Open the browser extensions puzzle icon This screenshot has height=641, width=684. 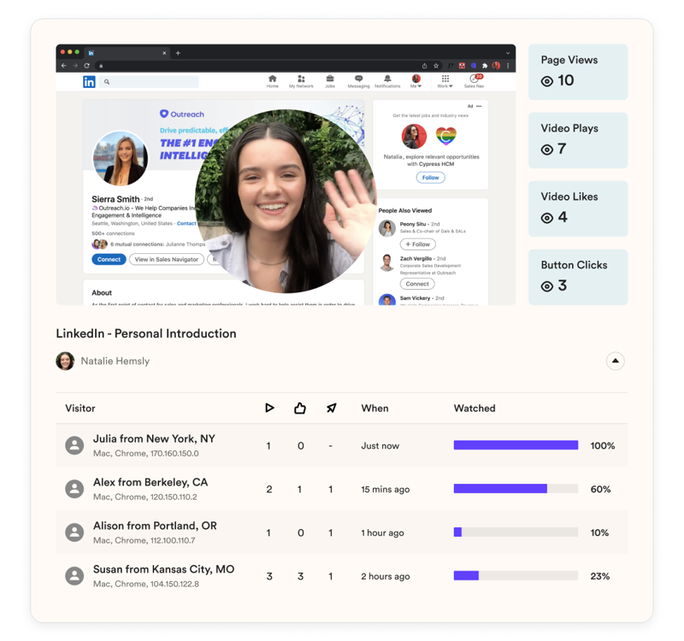pyautogui.click(x=485, y=66)
